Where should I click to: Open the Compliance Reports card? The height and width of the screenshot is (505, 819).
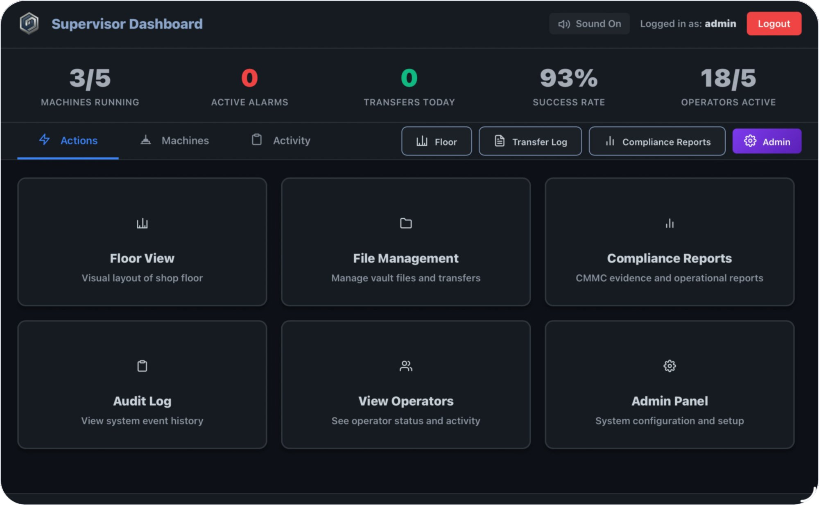669,241
